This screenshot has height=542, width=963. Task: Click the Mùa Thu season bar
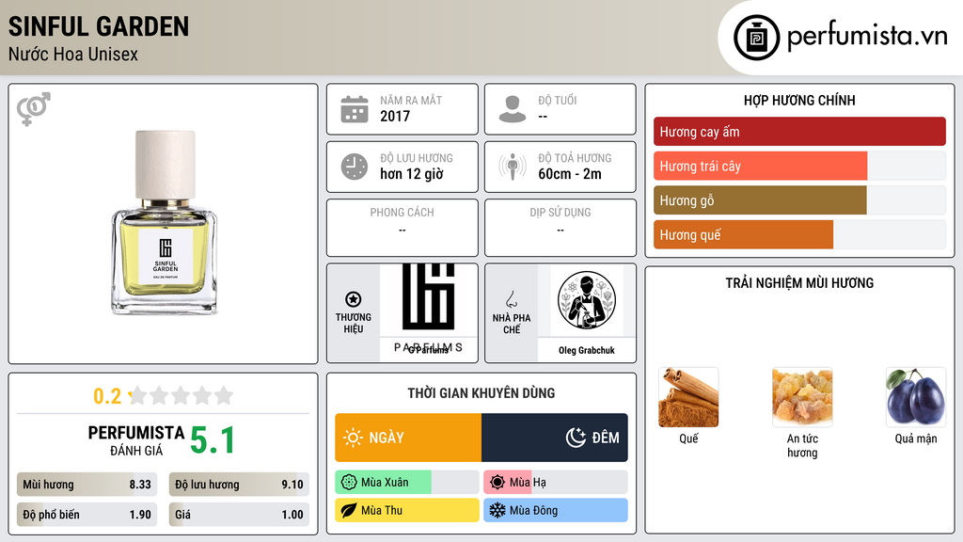click(407, 510)
